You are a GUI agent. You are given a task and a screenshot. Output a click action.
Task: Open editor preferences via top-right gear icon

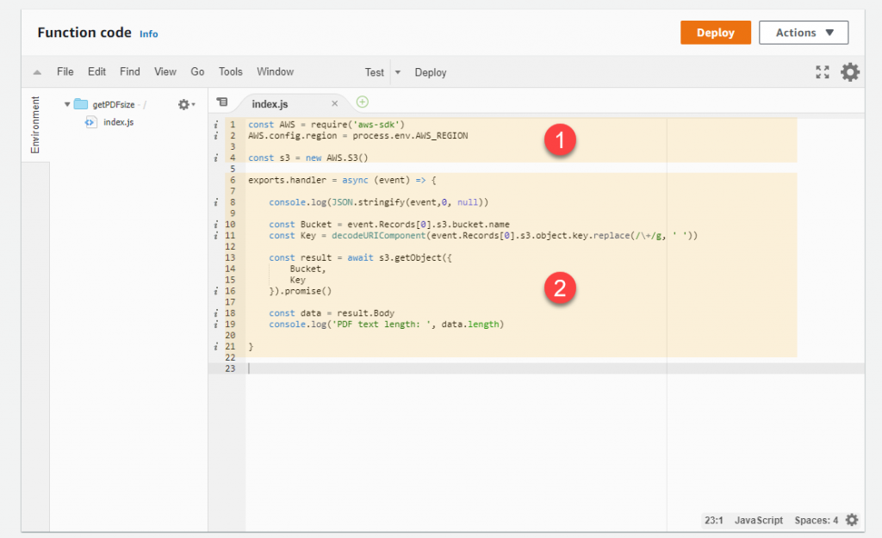coord(850,72)
